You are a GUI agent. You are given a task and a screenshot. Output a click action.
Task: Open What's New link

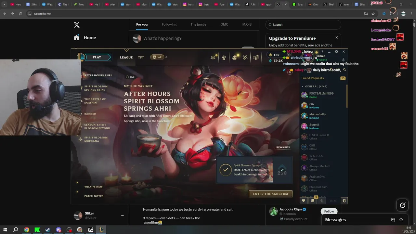[x=93, y=187]
